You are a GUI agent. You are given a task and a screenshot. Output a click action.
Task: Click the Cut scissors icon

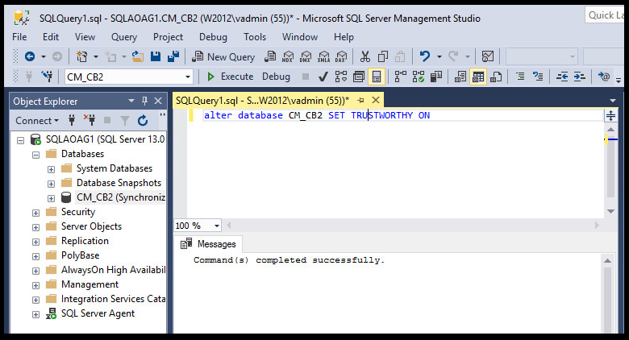pyautogui.click(x=364, y=56)
